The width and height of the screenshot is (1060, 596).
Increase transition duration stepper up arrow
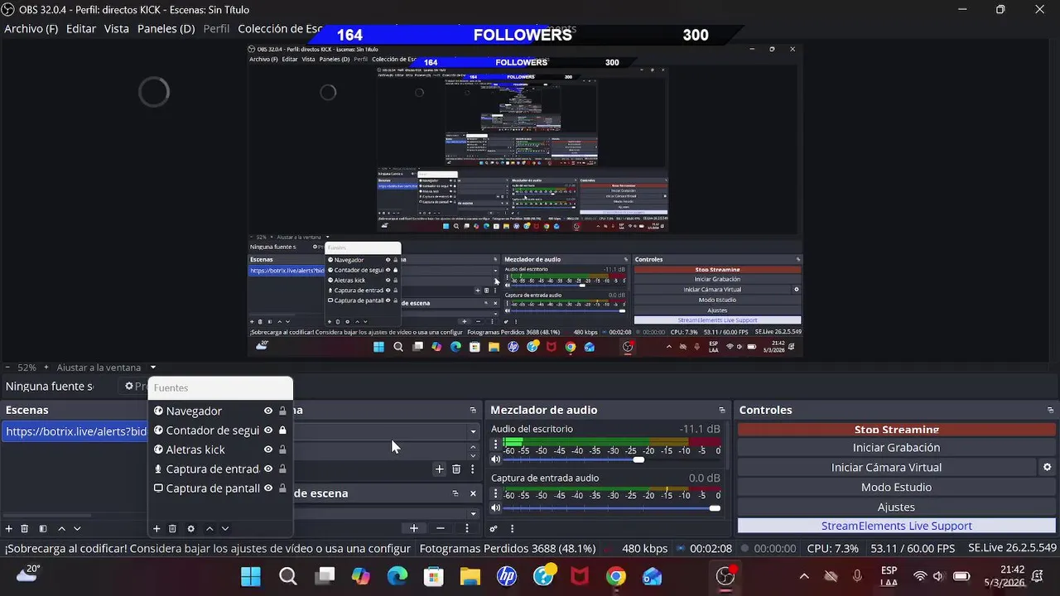tap(473, 448)
